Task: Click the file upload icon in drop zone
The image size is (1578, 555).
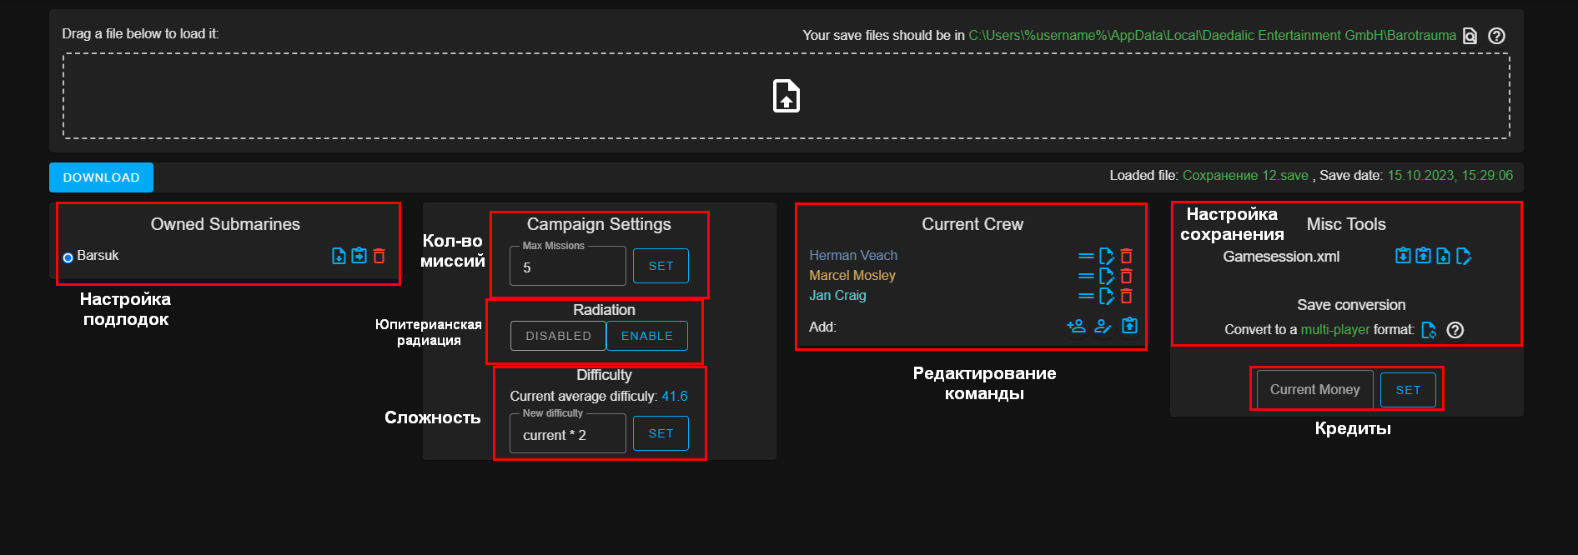Action: coord(786,96)
